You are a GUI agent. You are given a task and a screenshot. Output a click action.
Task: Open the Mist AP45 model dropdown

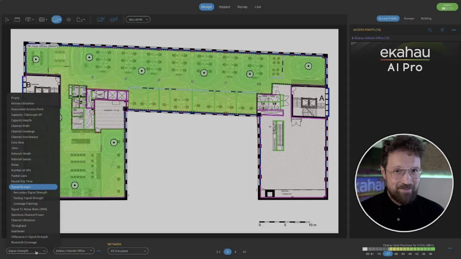pos(138,19)
